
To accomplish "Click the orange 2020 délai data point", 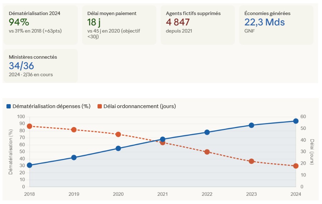I will (x=118, y=134).
